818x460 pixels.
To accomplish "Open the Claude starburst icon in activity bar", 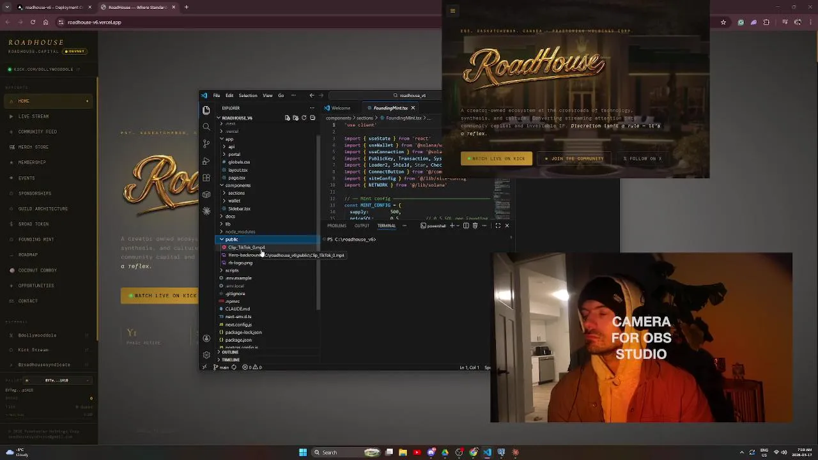I will click(x=206, y=211).
